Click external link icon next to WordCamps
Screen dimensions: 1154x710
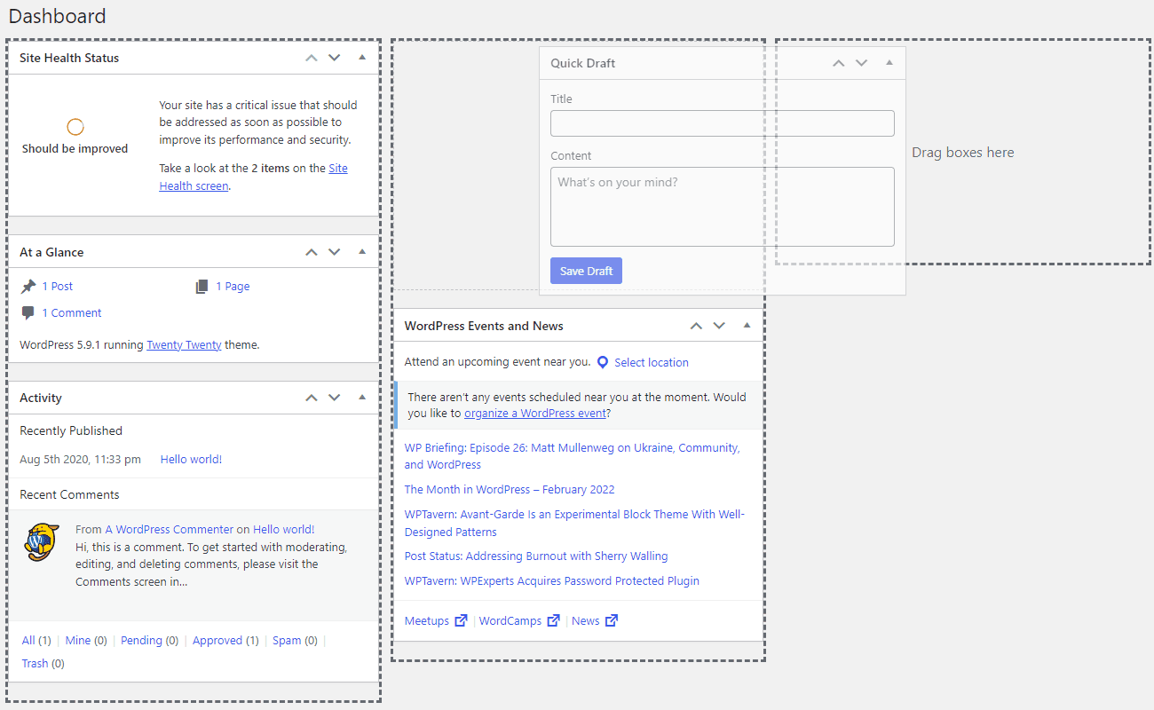coord(554,620)
